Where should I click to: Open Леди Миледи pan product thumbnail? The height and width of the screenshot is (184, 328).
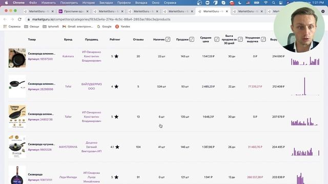point(17,175)
